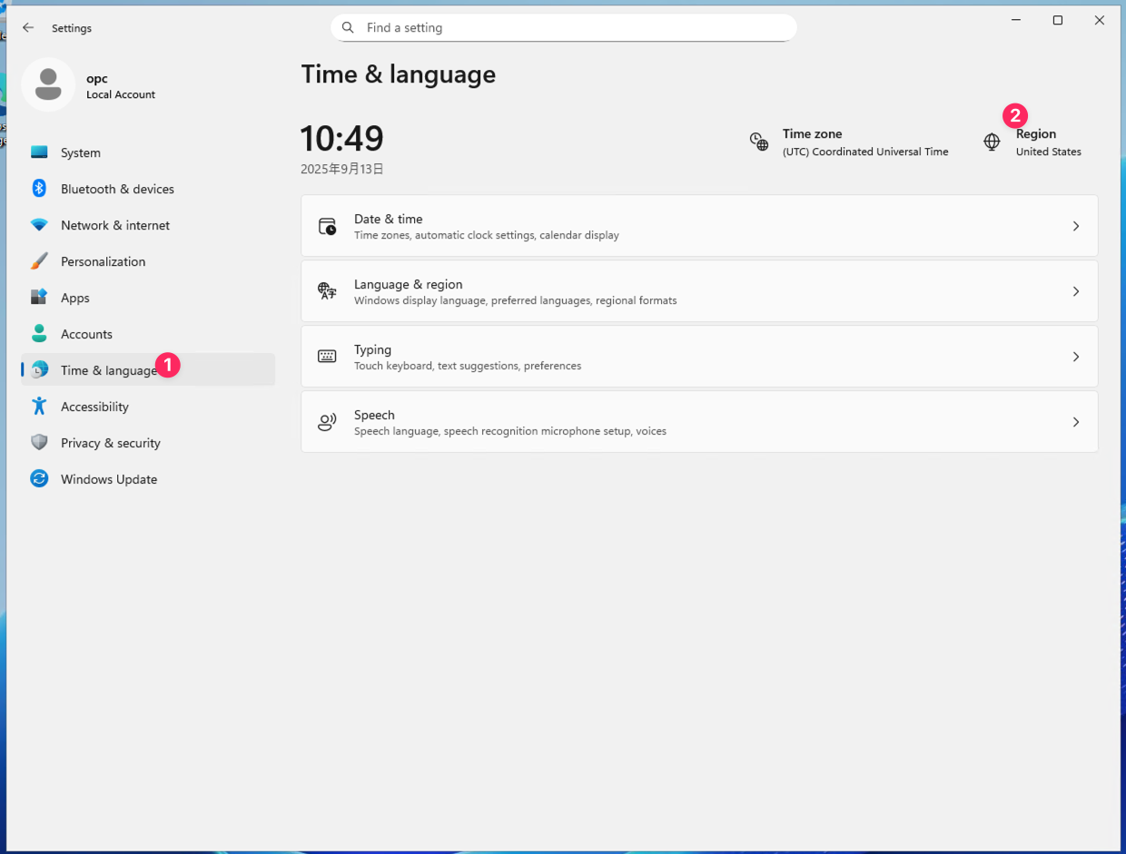This screenshot has width=1126, height=854.
Task: Click the Time zone clock-globe icon
Action: (x=759, y=142)
